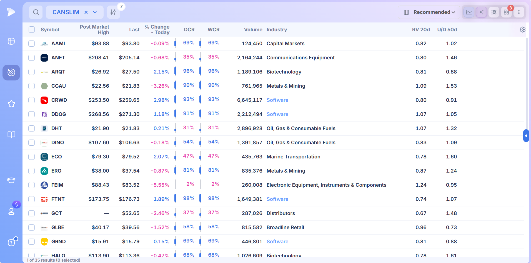Screen dimensions: 531x263
Task: Expand the CANSLIM screen dropdown chevron
Action: [95, 12]
